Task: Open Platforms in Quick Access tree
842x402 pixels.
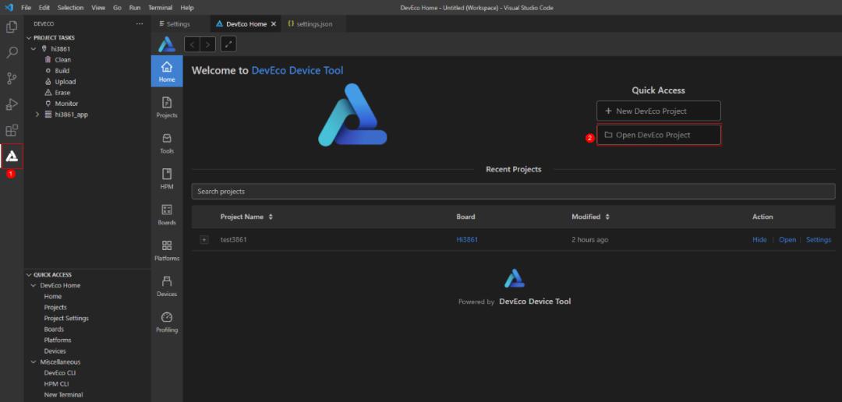Action: [x=58, y=340]
